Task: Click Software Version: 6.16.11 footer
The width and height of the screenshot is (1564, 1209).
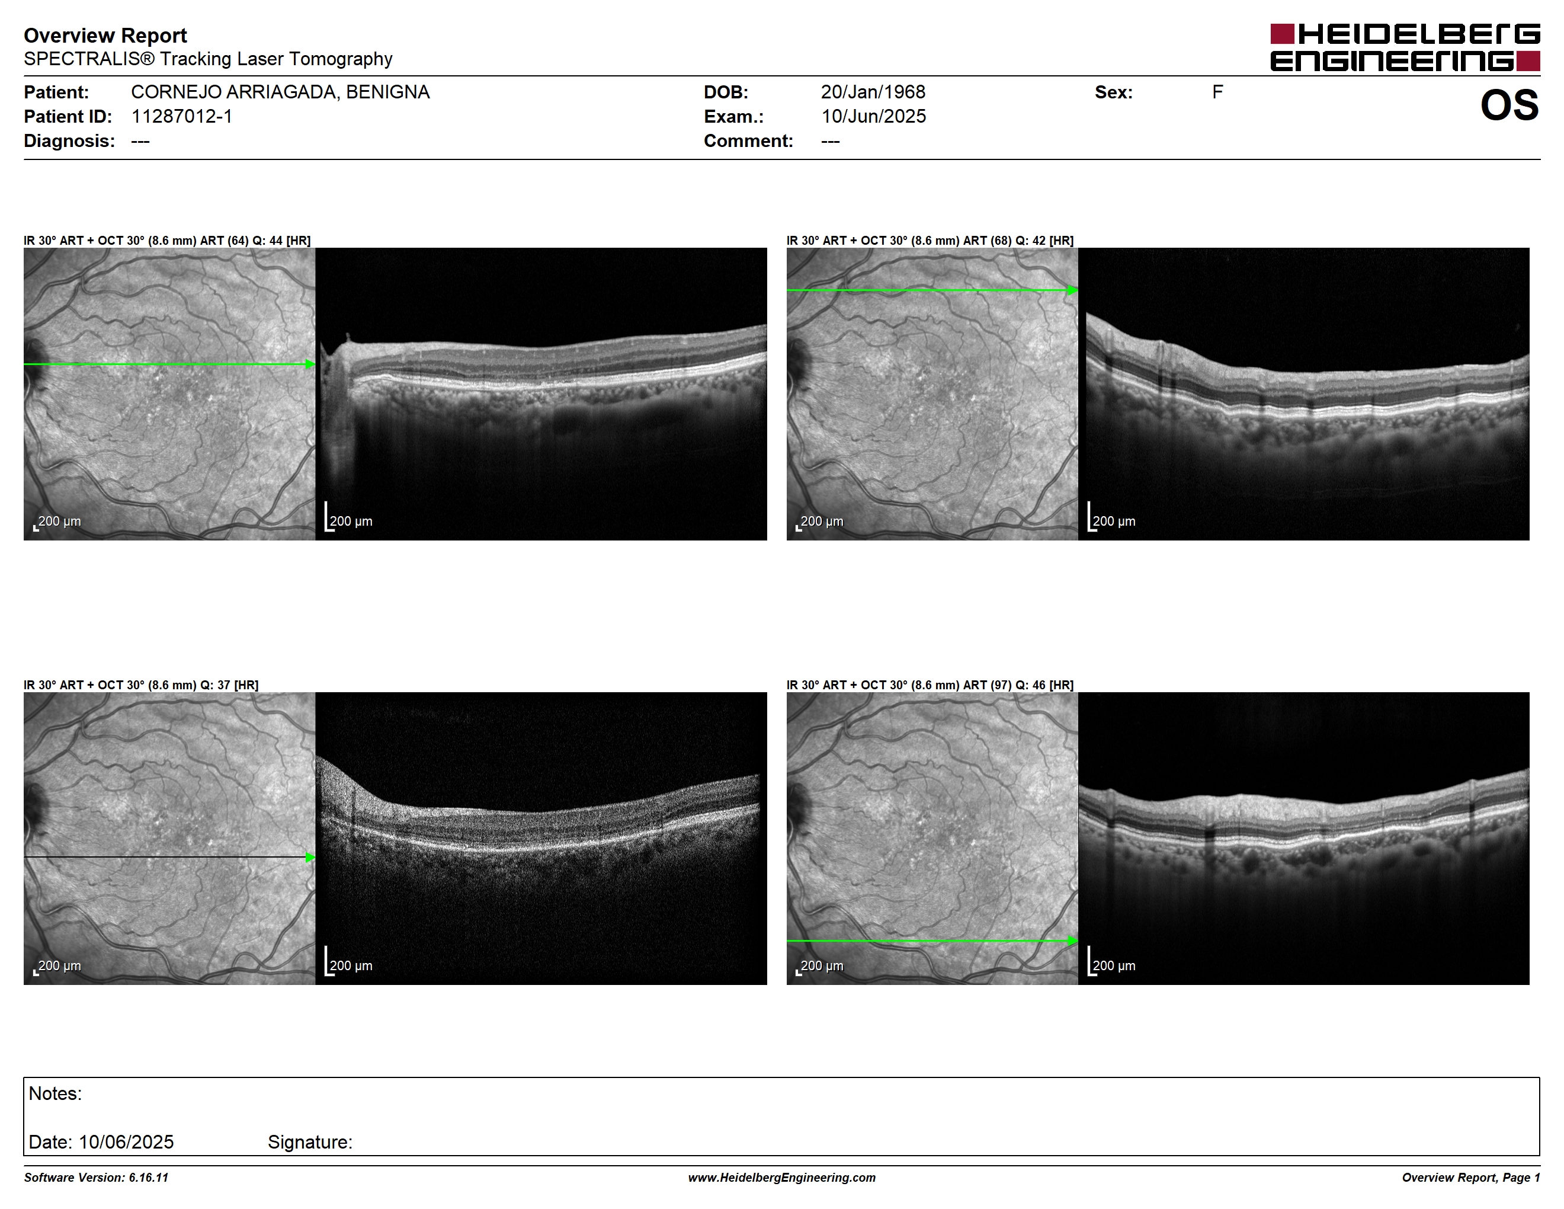Action: point(96,1178)
